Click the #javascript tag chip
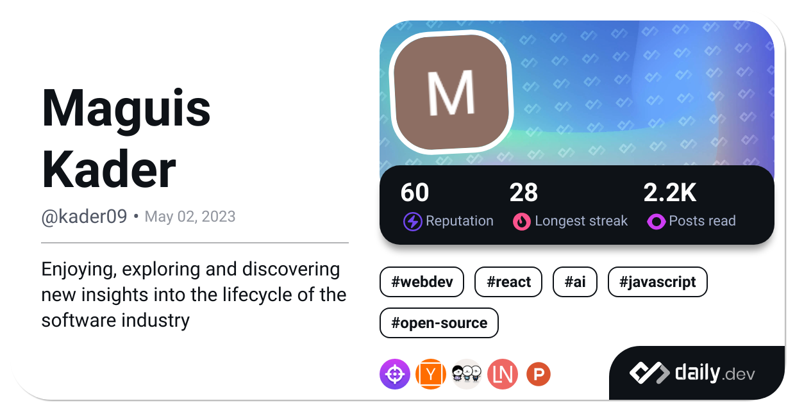This screenshot has width=795, height=410. pos(657,283)
